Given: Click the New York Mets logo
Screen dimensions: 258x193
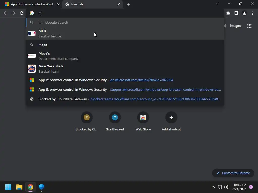Looking at the screenshot, I should pyautogui.click(x=32, y=69).
